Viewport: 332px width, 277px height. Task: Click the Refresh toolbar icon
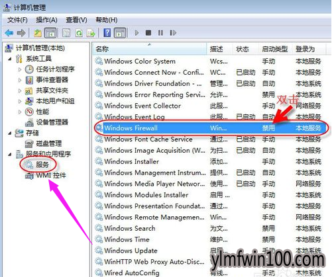(79, 33)
